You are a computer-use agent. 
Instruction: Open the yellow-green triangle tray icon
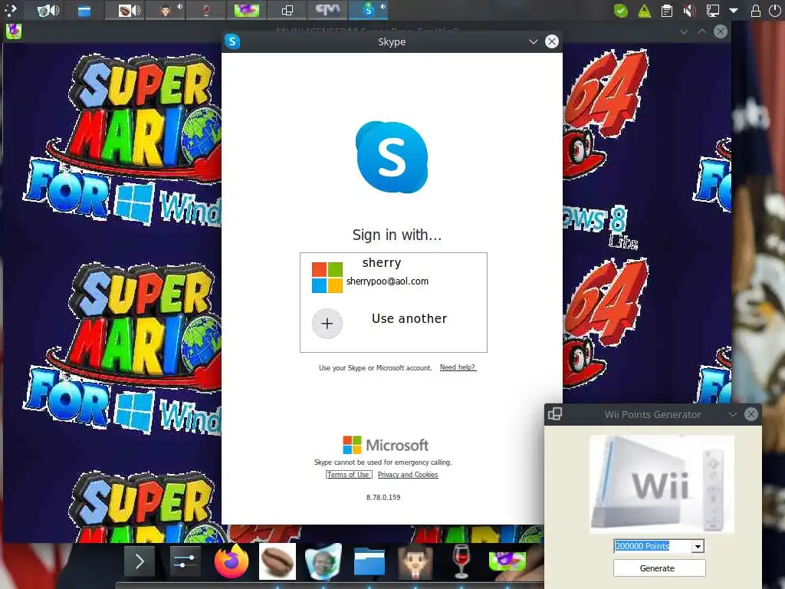(644, 11)
